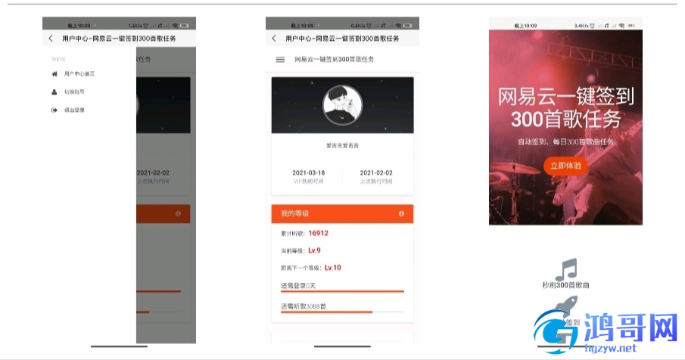Click the home icon beside 用户中心首页

(54, 74)
